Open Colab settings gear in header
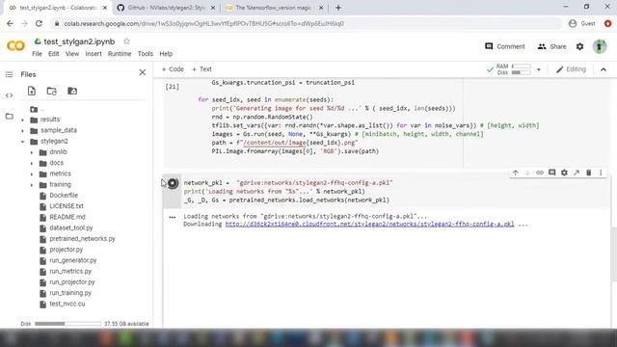The image size is (617, 347). pos(579,46)
